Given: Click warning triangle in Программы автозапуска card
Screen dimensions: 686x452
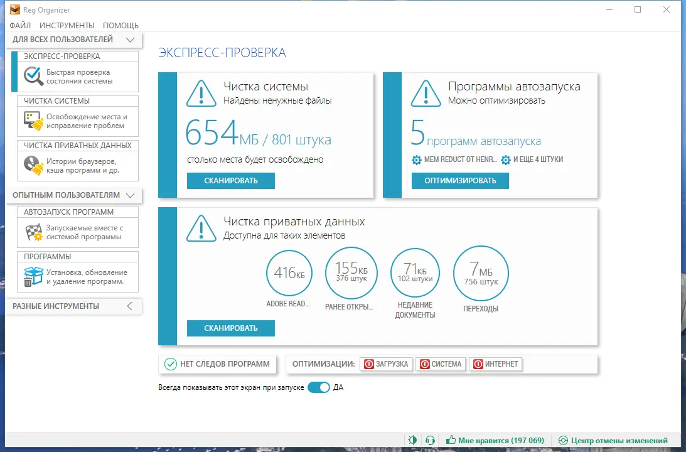Looking at the screenshot, I should (426, 94).
